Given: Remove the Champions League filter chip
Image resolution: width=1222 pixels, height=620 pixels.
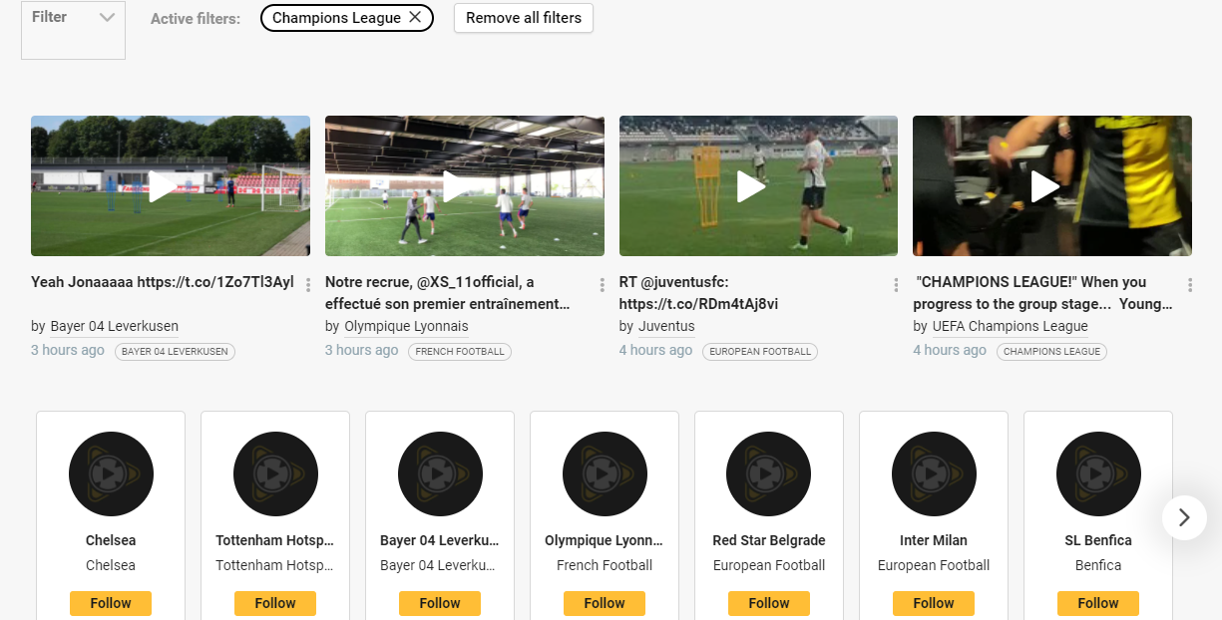Looking at the screenshot, I should pyautogui.click(x=415, y=18).
